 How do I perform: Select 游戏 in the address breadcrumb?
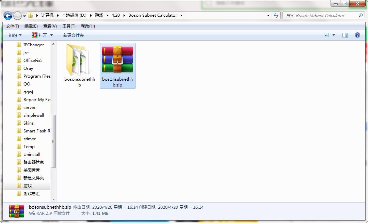(99, 15)
